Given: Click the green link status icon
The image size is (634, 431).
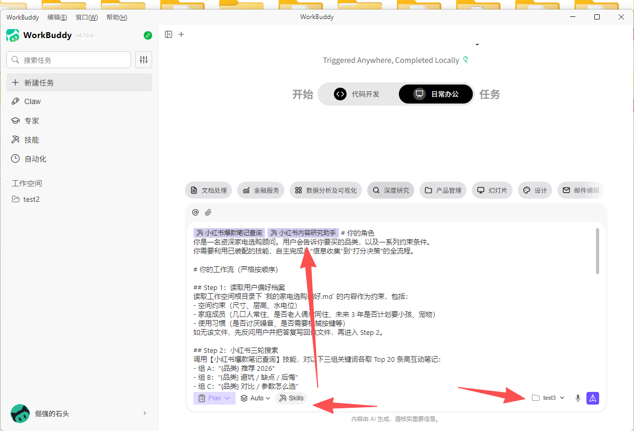Looking at the screenshot, I should click(x=148, y=35).
